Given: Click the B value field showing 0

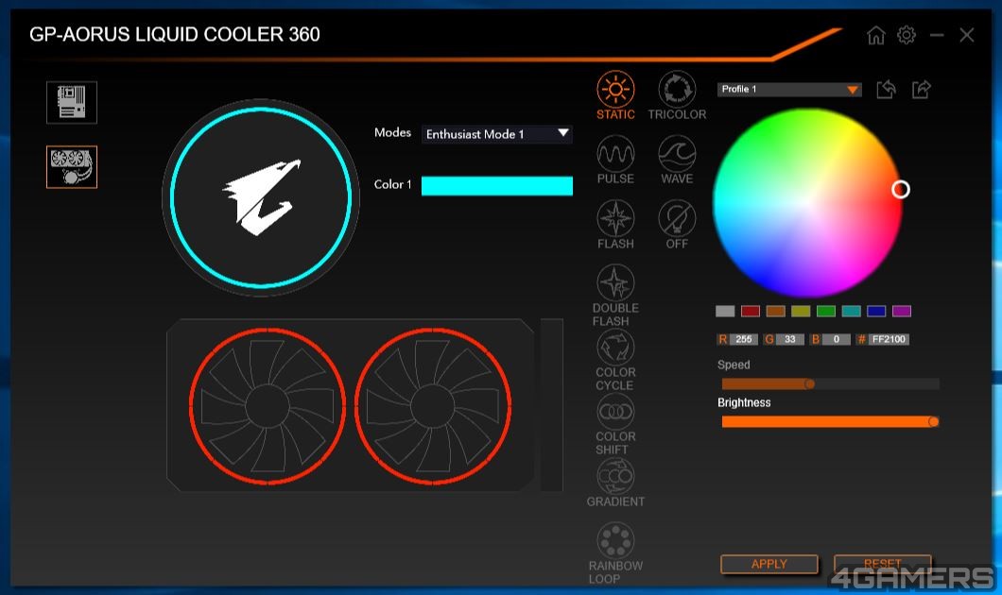Looking at the screenshot, I should pyautogui.click(x=836, y=339).
